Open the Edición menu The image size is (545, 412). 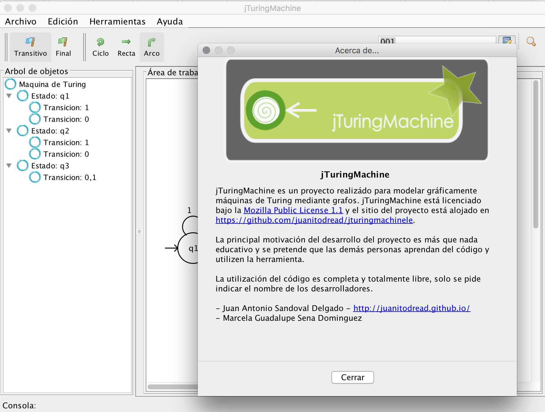click(63, 21)
